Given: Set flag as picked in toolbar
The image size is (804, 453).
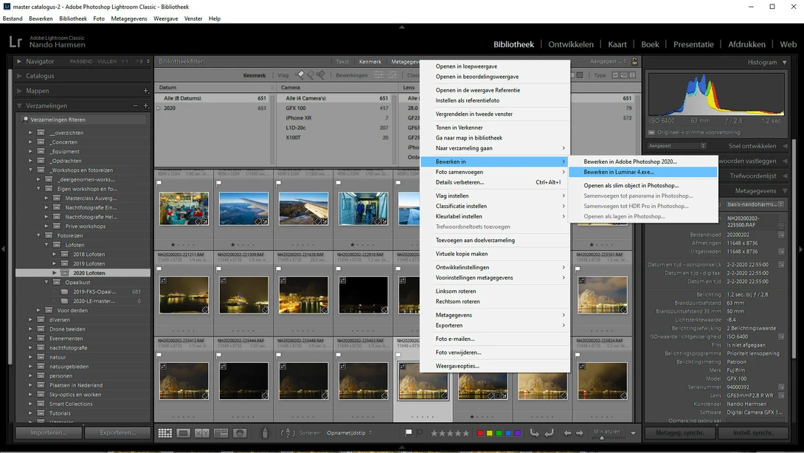Looking at the screenshot, I should pyautogui.click(x=409, y=432).
